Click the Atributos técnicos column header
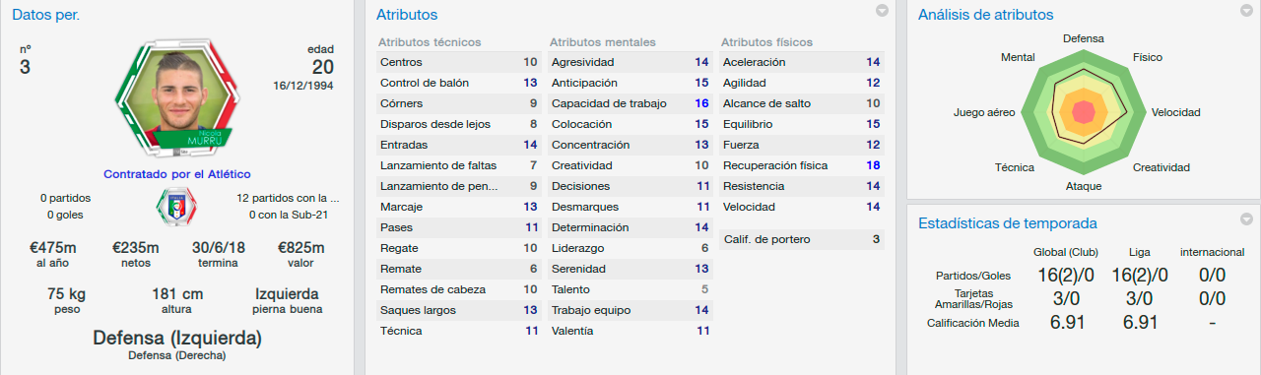The height and width of the screenshot is (375, 1261). pyautogui.click(x=430, y=42)
